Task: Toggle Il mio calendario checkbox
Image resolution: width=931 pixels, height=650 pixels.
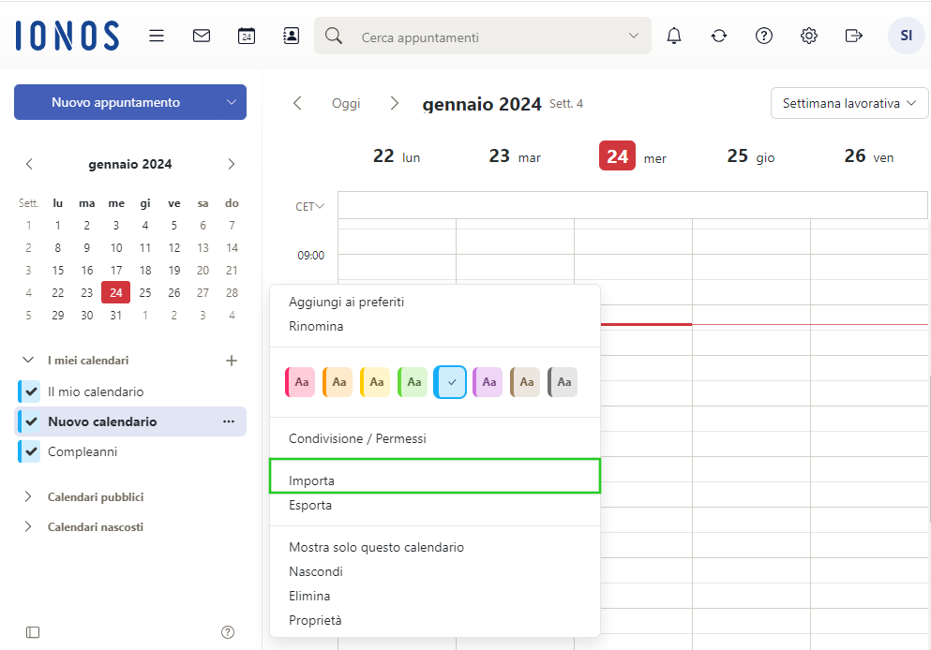Action: click(x=30, y=391)
